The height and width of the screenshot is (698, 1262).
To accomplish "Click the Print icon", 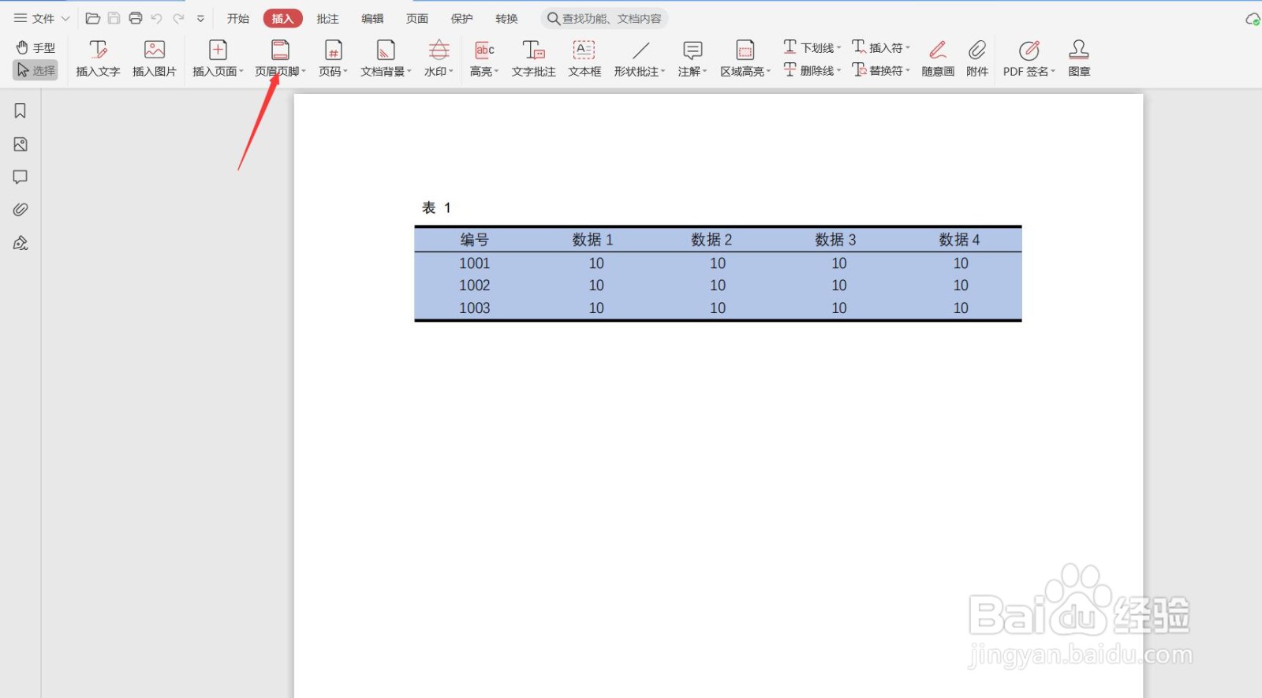I will coord(135,18).
